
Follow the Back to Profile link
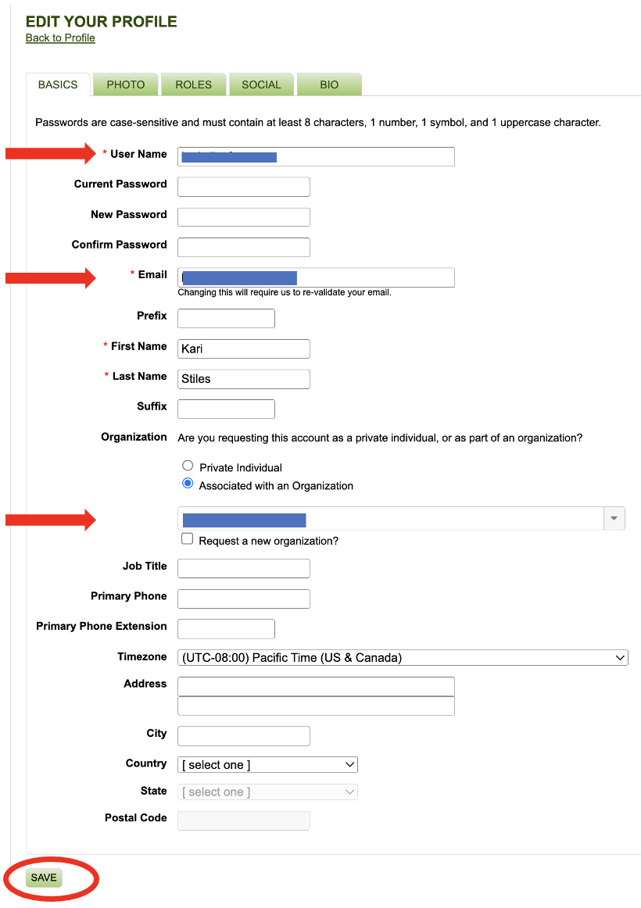coord(60,38)
